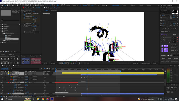The width and height of the screenshot is (179, 101).
Task: Toggle the stopwatch for Altura de onda in Effect Controls
Action: [x=24, y=15]
